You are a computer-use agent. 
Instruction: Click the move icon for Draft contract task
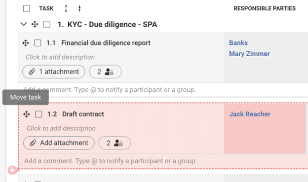point(27,114)
